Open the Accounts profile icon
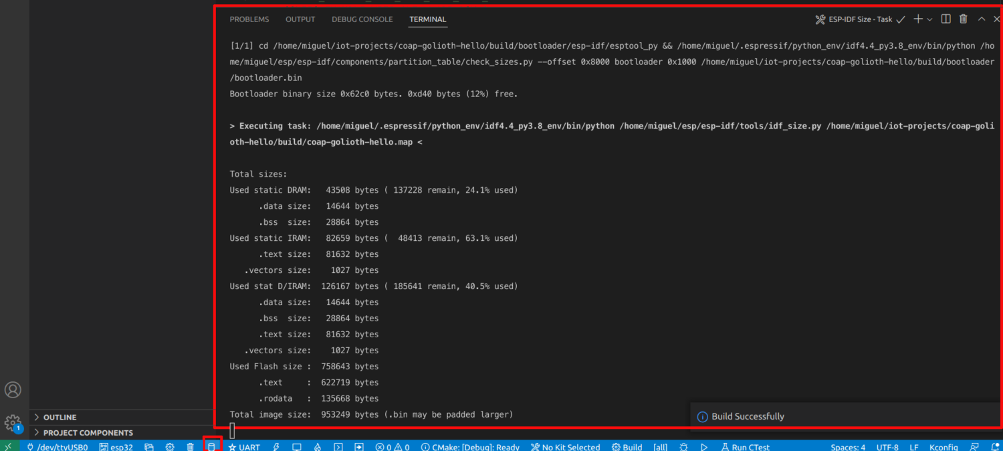Image resolution: width=1003 pixels, height=451 pixels. click(x=13, y=390)
